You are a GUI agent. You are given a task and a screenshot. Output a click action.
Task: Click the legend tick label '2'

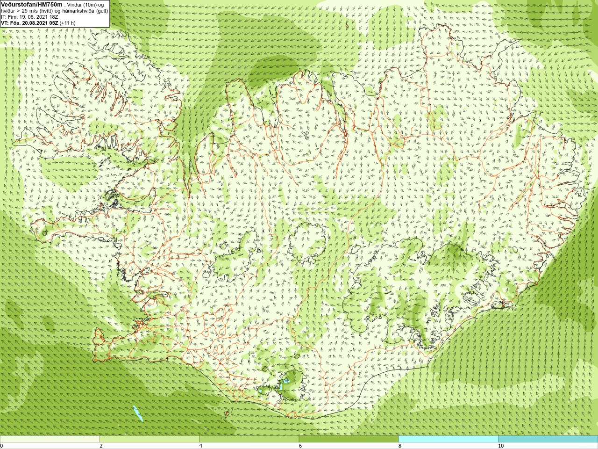click(x=101, y=446)
